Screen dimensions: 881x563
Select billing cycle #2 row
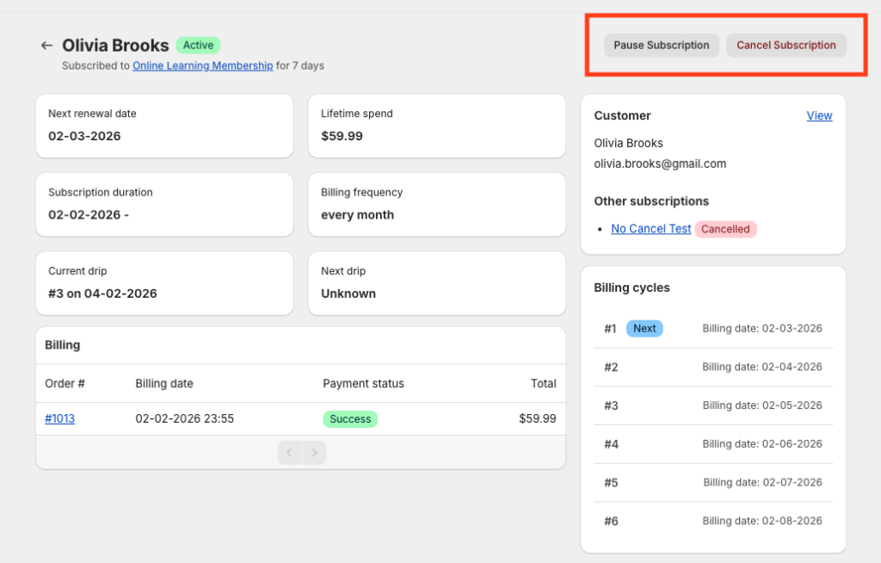point(712,367)
